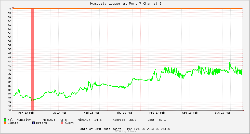Click the 'Thu 16 Feb' x-axis label

click(124, 113)
